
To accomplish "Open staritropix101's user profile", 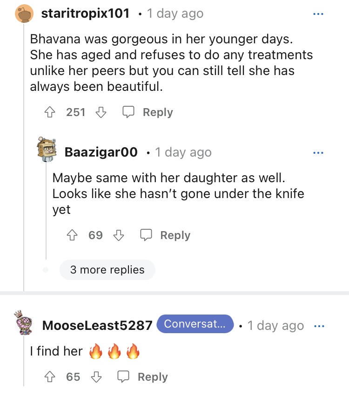I will [x=85, y=14].
